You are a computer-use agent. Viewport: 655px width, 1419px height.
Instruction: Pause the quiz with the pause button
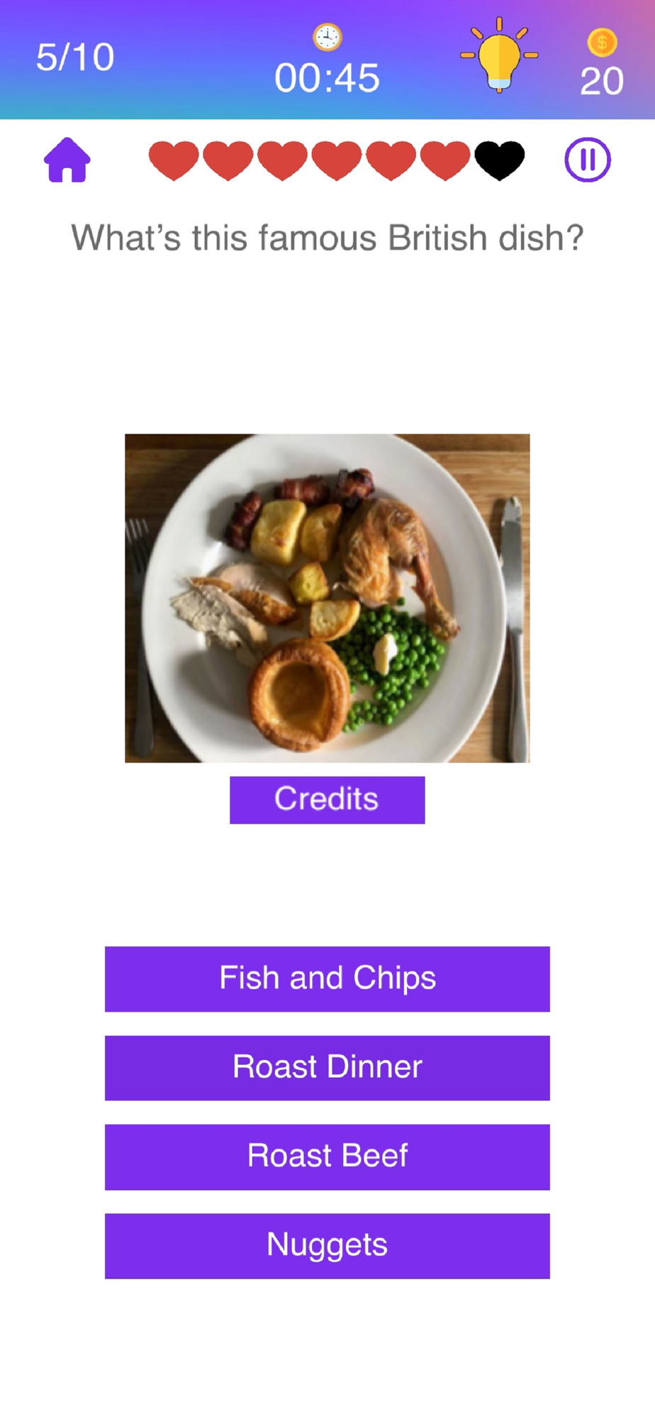pos(588,160)
